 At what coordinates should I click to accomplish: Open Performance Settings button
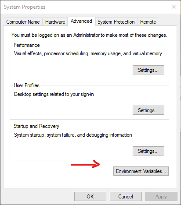148,70
